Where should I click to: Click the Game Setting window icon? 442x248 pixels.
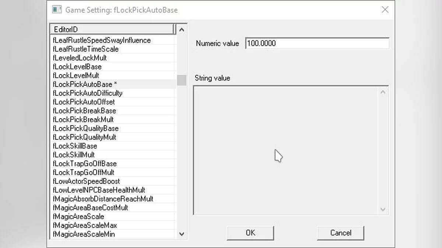pyautogui.click(x=56, y=10)
